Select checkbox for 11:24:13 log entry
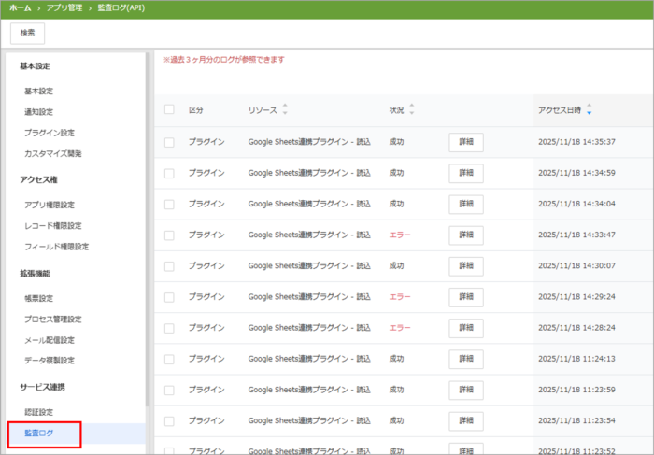Image resolution: width=654 pixels, height=455 pixels. 169,359
